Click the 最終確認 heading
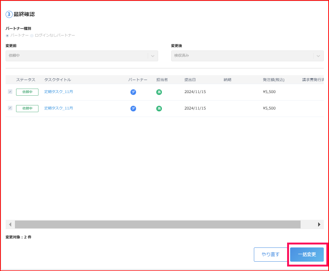Screen dimensions: 329x271 point(24,14)
